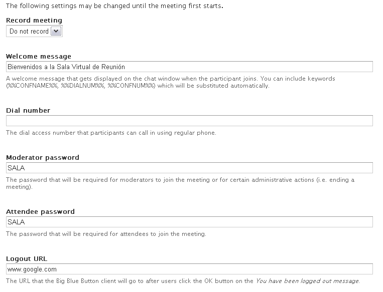Viewport: 383px width, 292px height.
Task: Select the Moderator password field containing SALA
Action: [x=189, y=168]
